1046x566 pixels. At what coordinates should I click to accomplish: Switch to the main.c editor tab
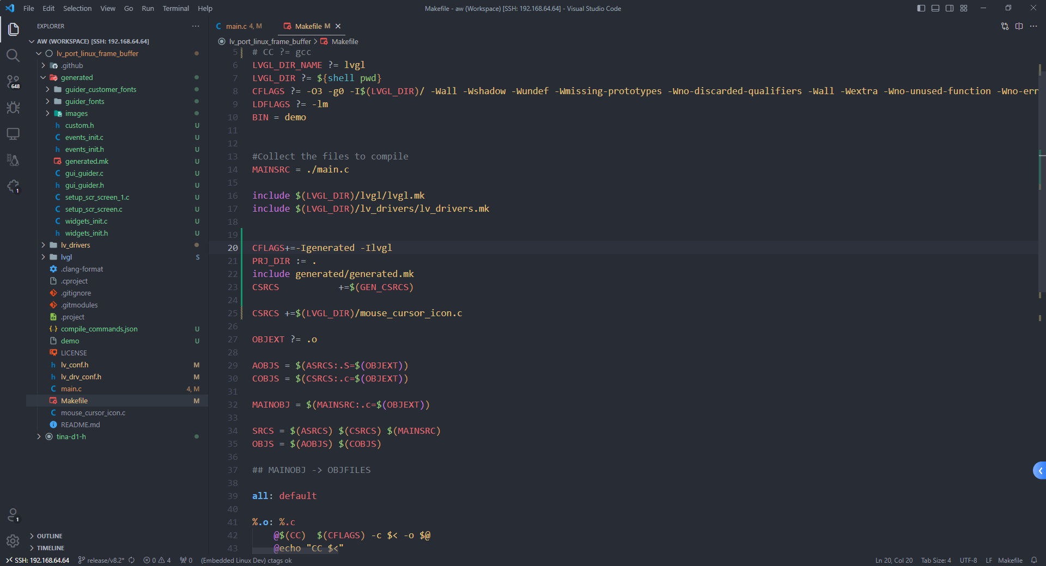(x=239, y=26)
